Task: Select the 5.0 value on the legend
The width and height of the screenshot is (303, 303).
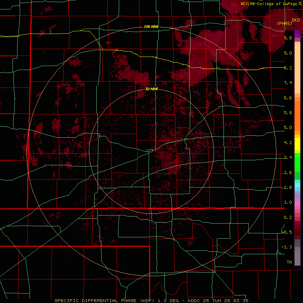Action: pyautogui.click(x=288, y=128)
